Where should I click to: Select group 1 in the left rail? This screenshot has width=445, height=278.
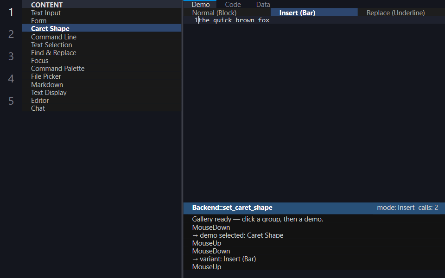tap(11, 12)
